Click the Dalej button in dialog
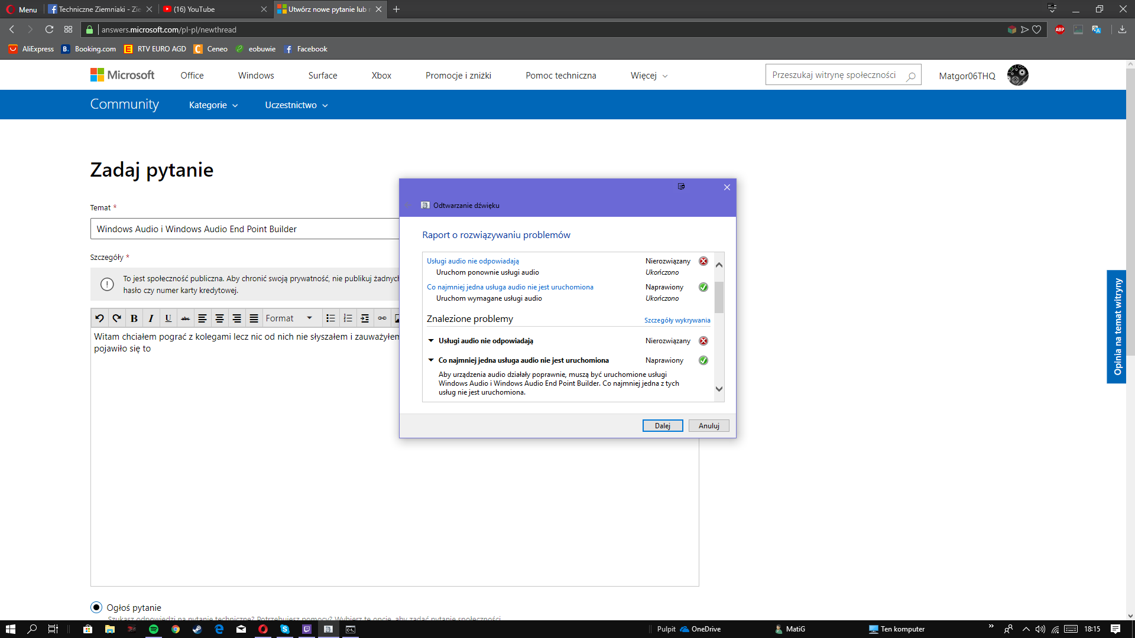 coord(662,425)
